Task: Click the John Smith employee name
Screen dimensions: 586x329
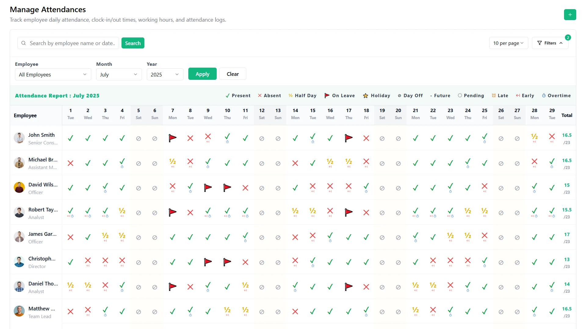Action: click(x=42, y=135)
